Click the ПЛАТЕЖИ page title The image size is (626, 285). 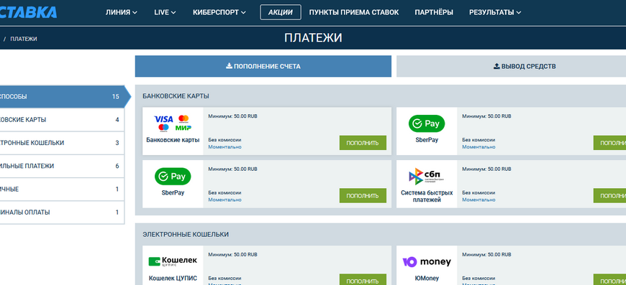313,38
